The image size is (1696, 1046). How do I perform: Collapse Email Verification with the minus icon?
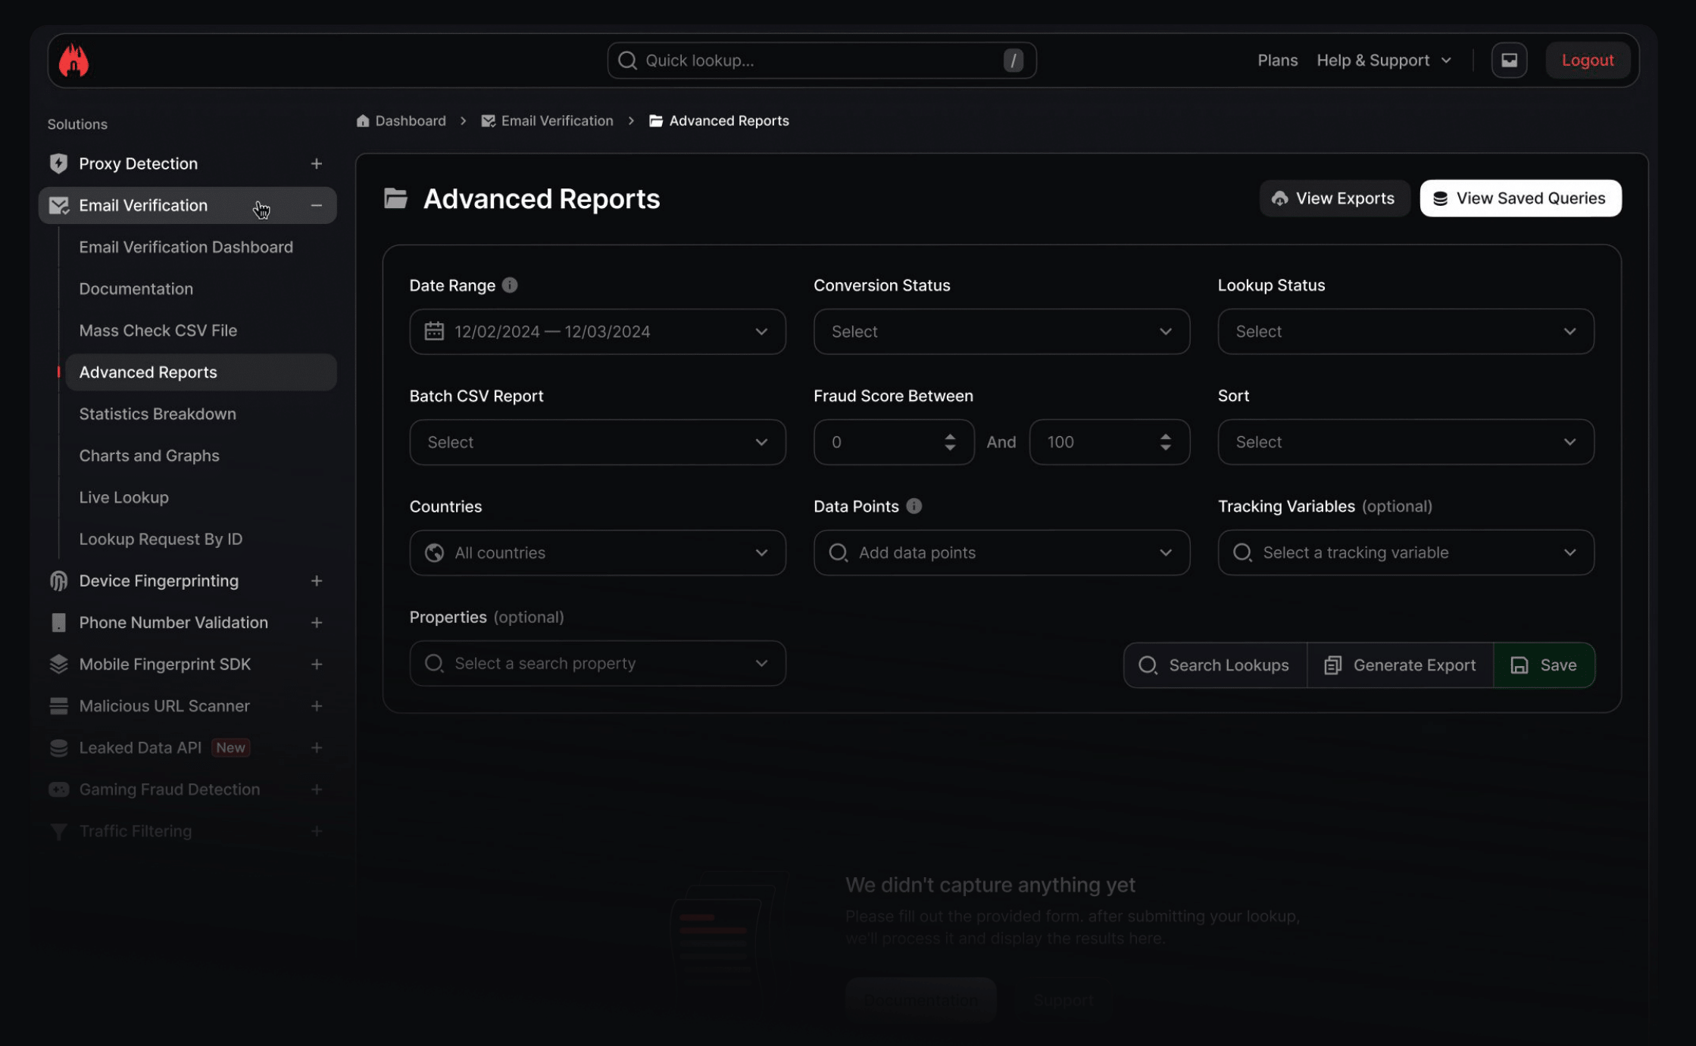pyautogui.click(x=317, y=205)
